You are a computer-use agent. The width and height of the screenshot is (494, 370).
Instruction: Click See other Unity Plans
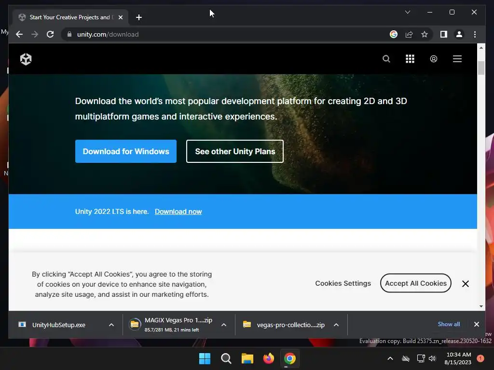pyautogui.click(x=235, y=151)
